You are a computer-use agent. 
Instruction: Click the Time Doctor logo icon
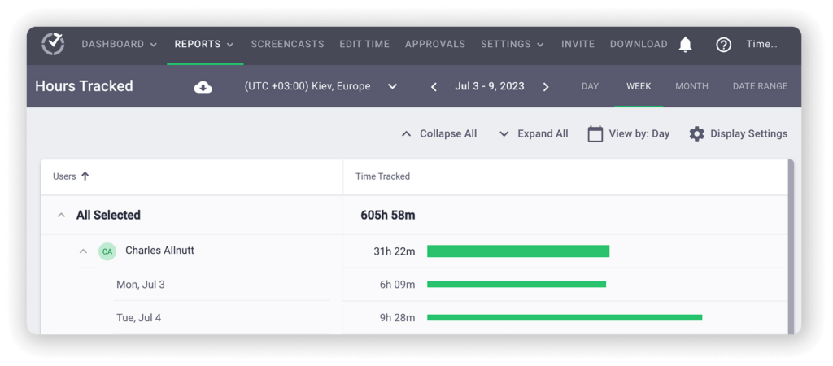pyautogui.click(x=53, y=44)
